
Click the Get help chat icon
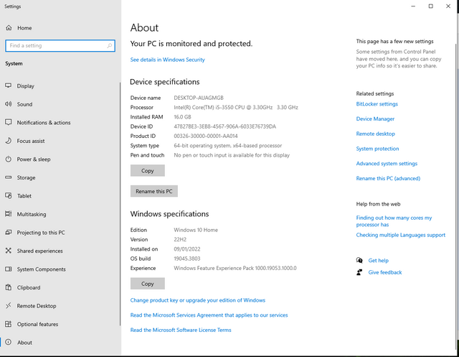(359, 260)
